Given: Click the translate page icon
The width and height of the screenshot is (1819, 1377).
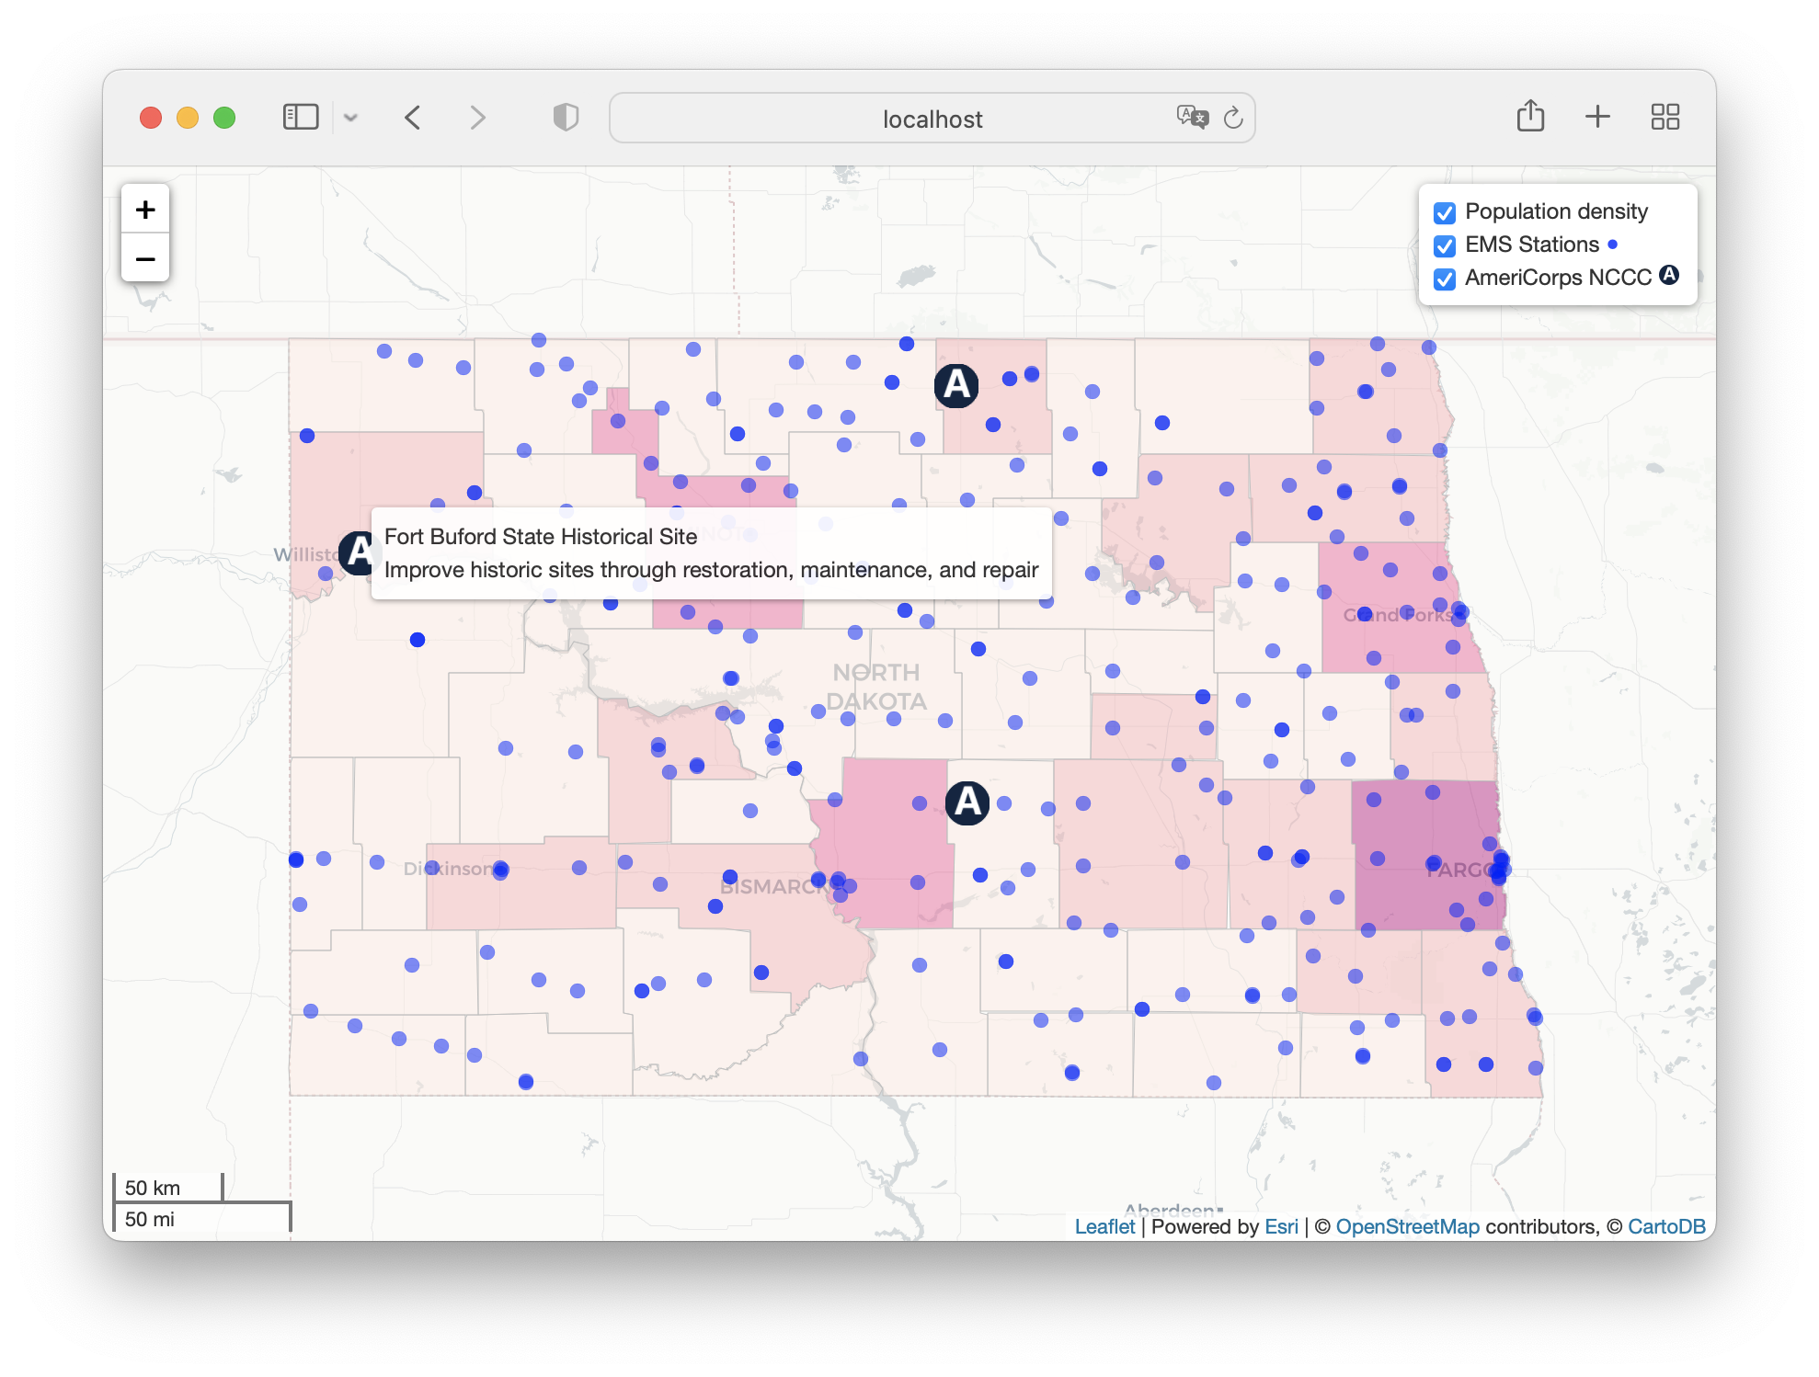Looking at the screenshot, I should click(1192, 117).
